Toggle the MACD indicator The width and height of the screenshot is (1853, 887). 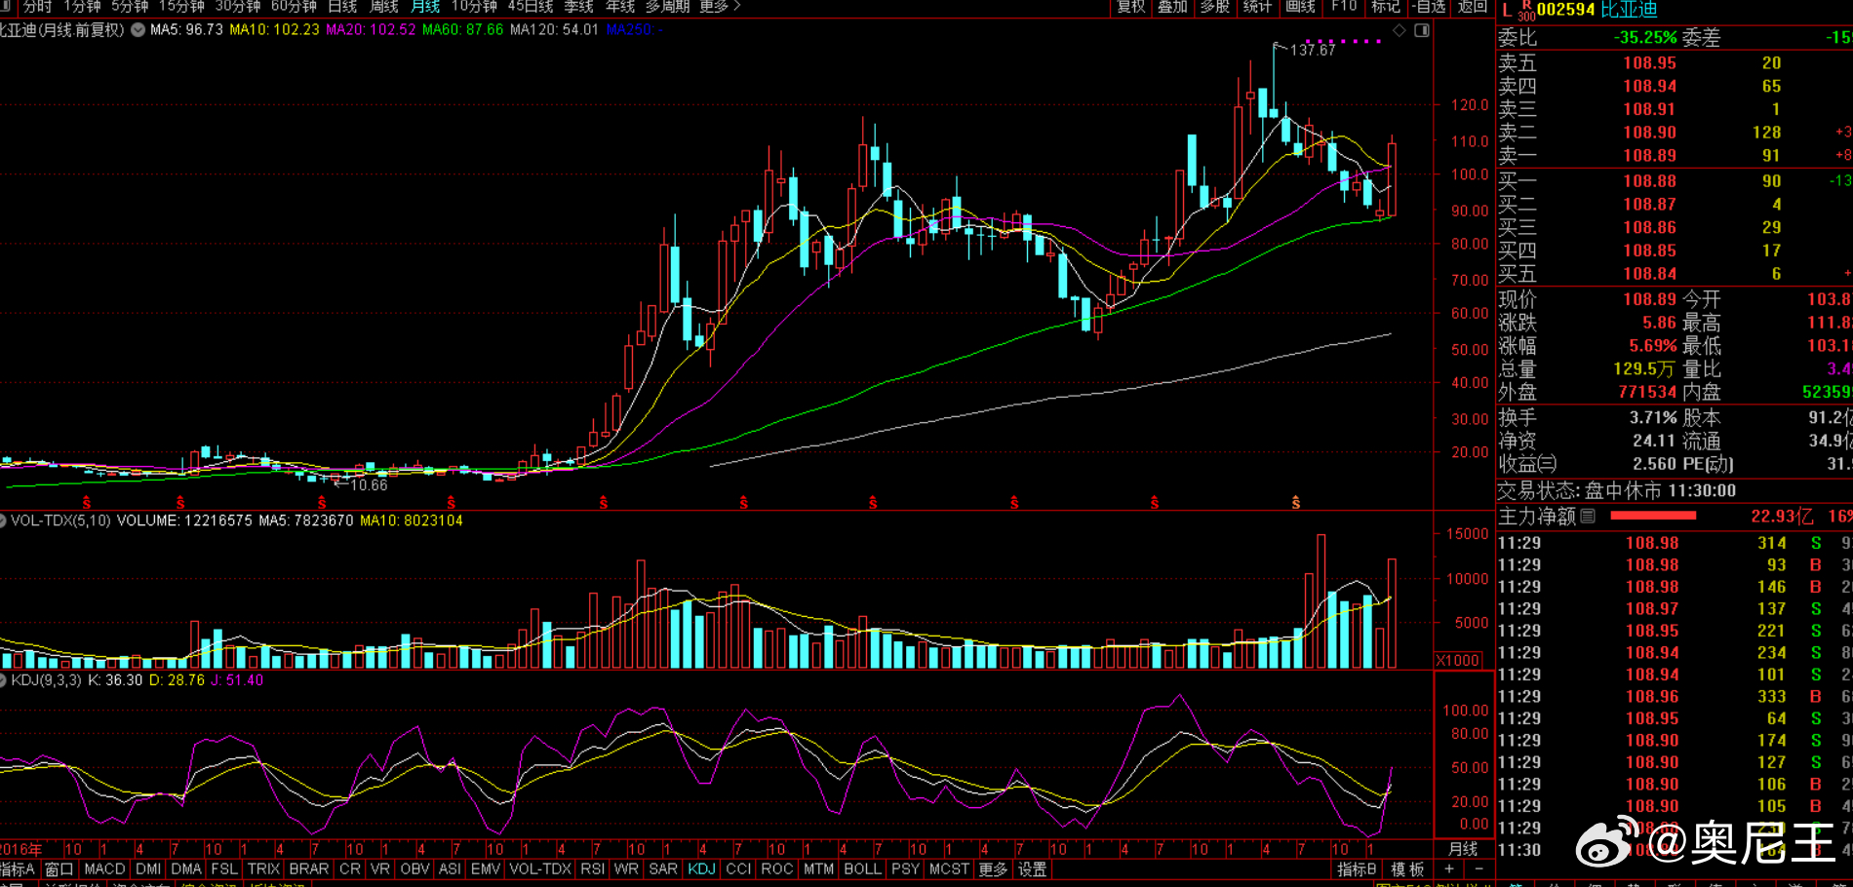(104, 868)
